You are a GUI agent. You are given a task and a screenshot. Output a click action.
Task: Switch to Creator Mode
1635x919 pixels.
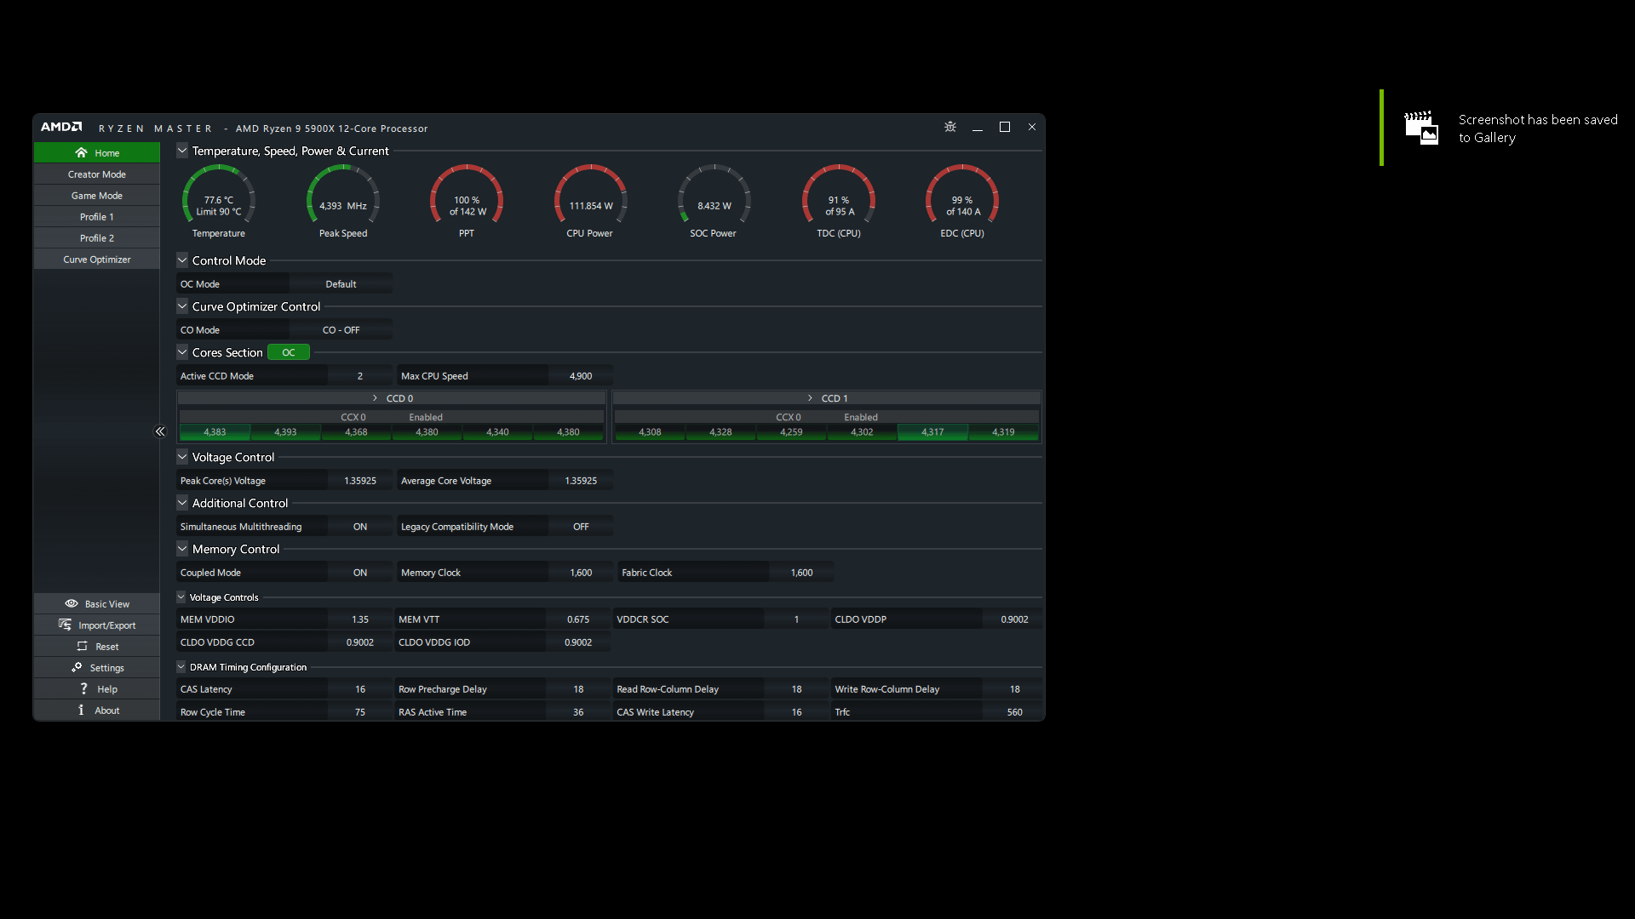pyautogui.click(x=97, y=174)
